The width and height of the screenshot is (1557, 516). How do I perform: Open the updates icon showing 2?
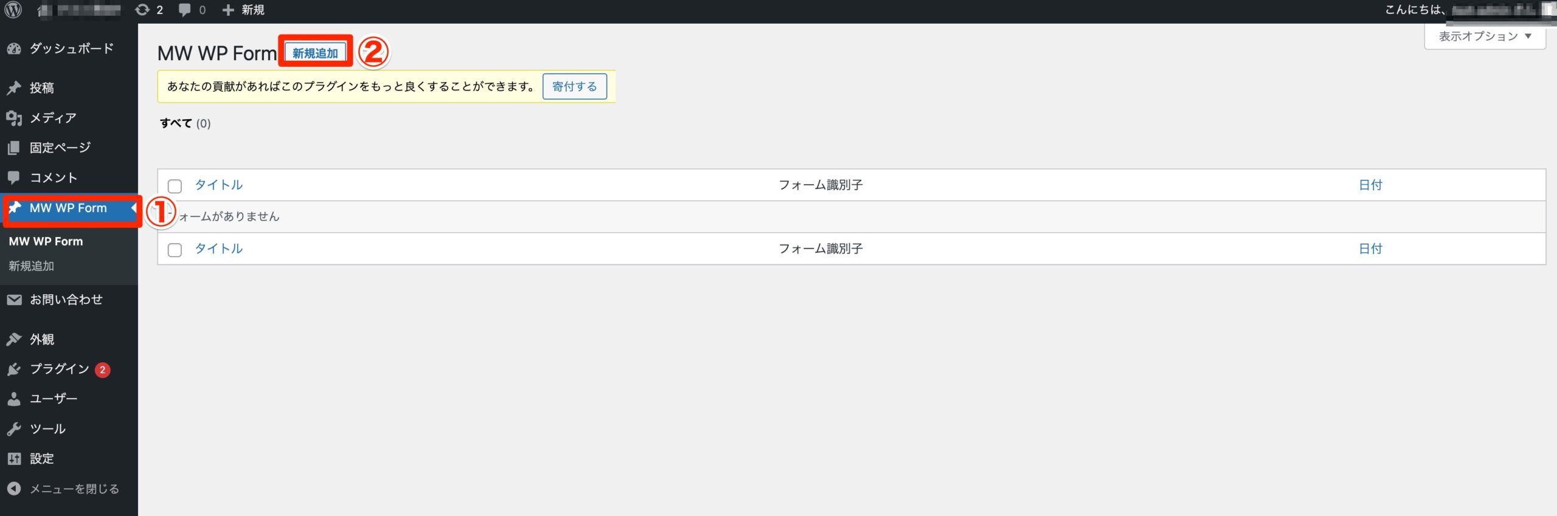coord(149,10)
